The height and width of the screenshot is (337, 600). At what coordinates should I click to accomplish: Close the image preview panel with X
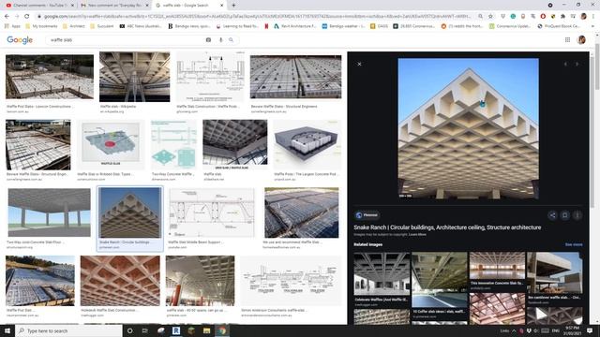tap(359, 64)
